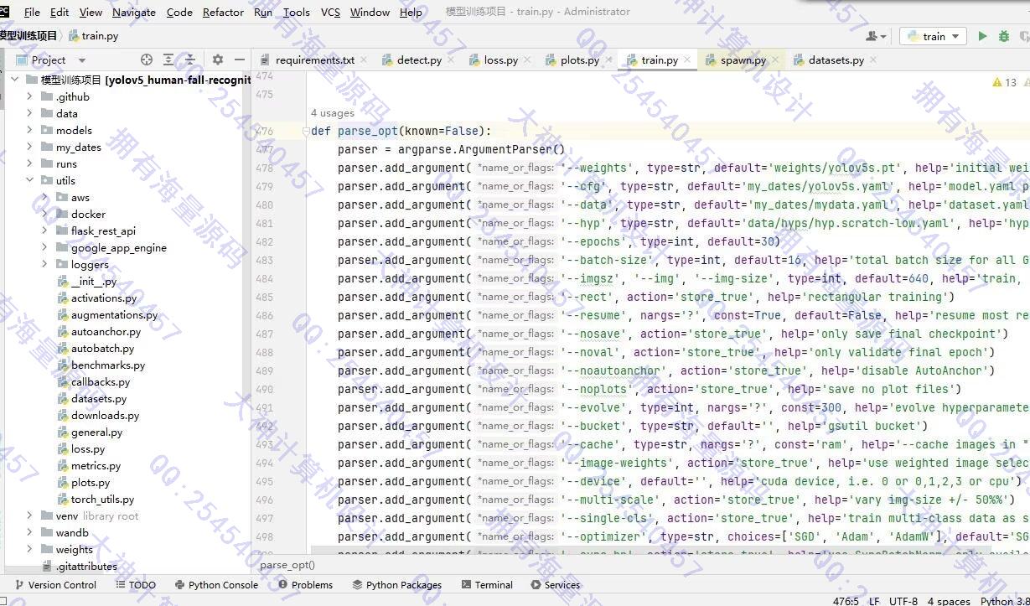The height and width of the screenshot is (606, 1030).
Task: Expand the runs folder
Action: [29, 163]
